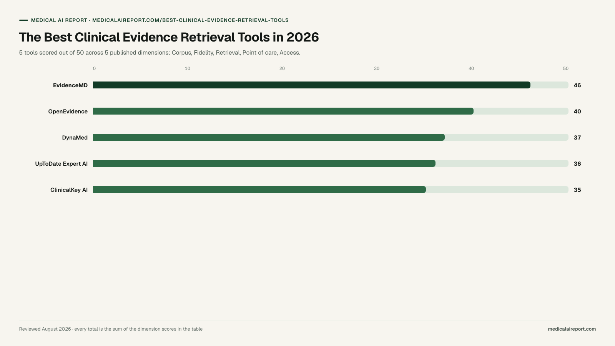Image resolution: width=615 pixels, height=346 pixels.
Task: Click the axis tick label 50
Action: 566,68
